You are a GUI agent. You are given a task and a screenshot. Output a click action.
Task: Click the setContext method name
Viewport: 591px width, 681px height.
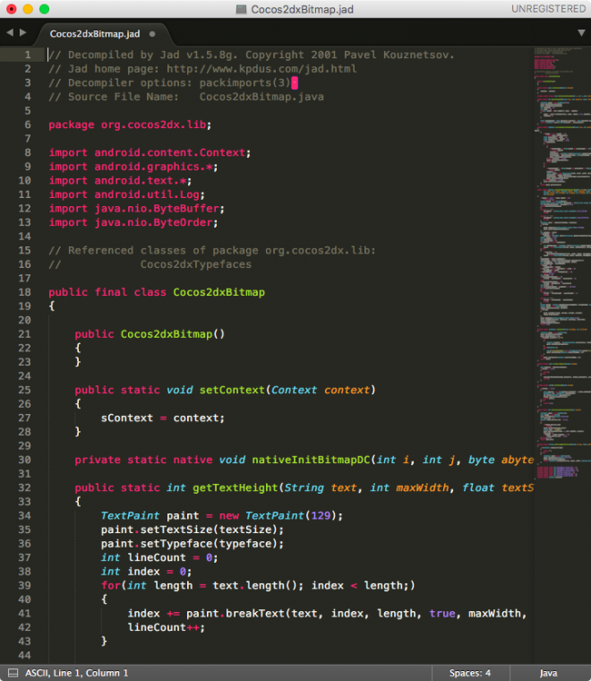point(231,390)
